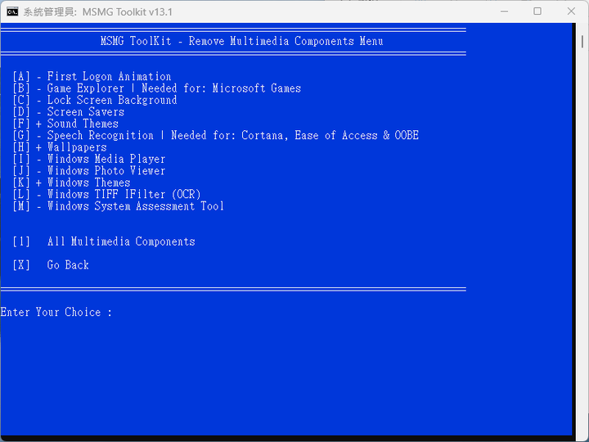Select the '[A] - First Logon Animation' line
Image resolution: width=589 pixels, height=442 pixels.
[92, 77]
